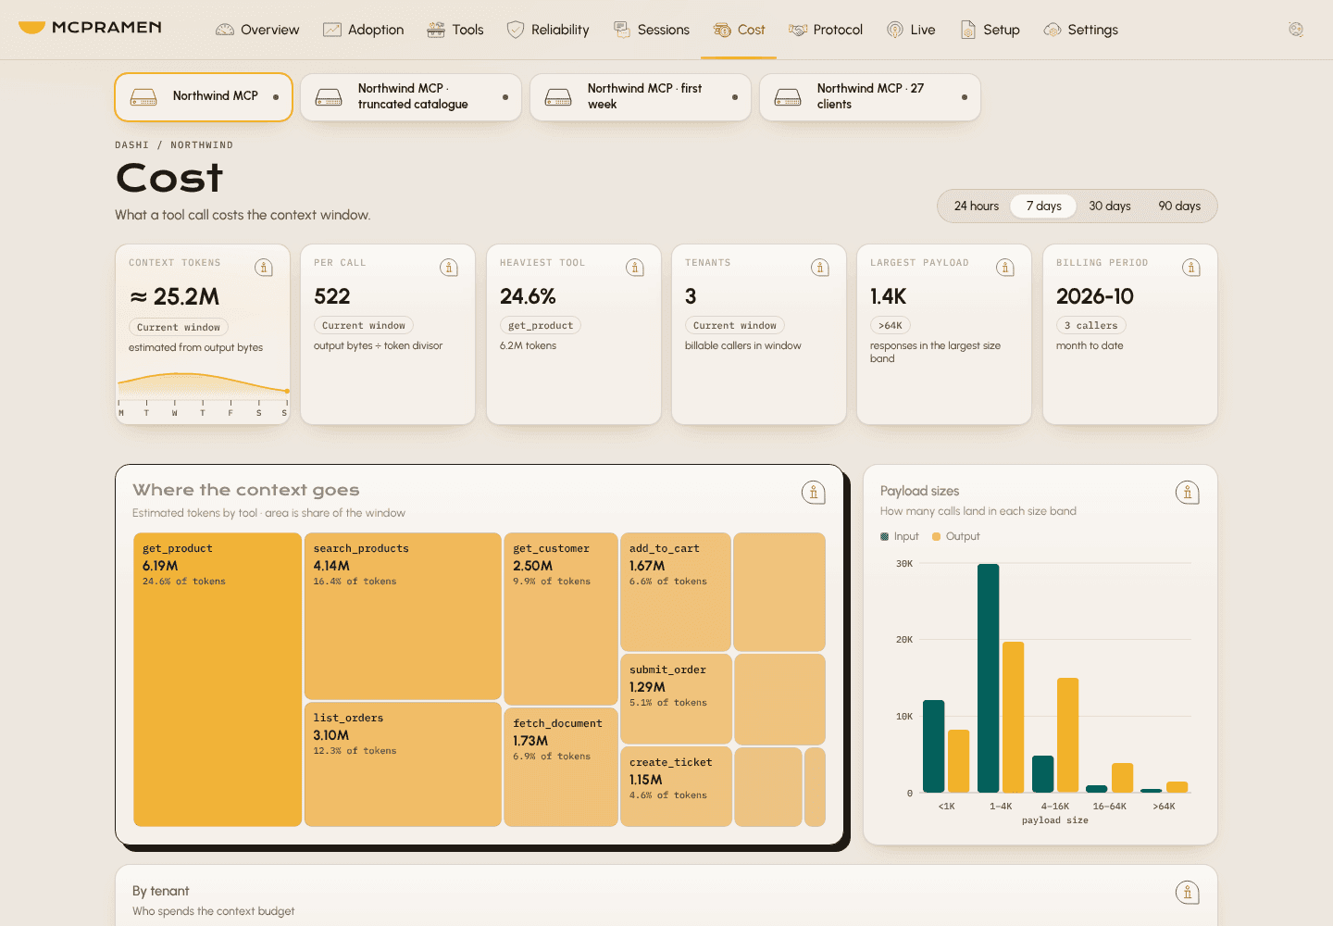Choose the 90 days time range
Image resolution: width=1333 pixels, height=926 pixels.
[1179, 206]
